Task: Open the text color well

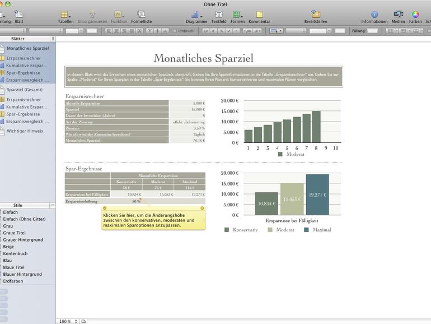Action: (92, 31)
